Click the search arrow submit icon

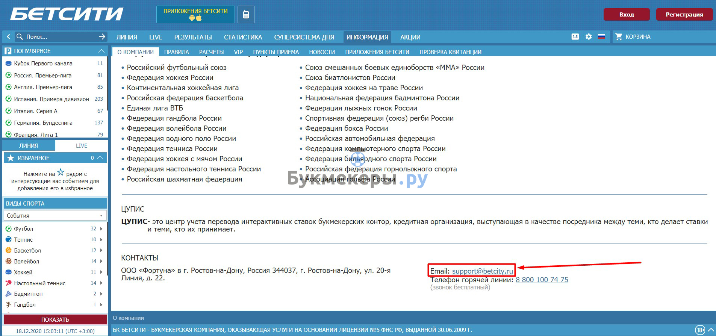[x=102, y=37]
